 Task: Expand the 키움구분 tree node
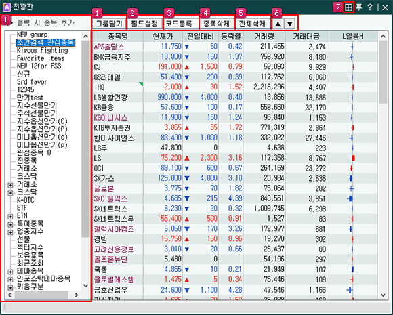click(10, 287)
